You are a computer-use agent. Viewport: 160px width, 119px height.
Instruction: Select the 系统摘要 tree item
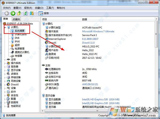19,31
